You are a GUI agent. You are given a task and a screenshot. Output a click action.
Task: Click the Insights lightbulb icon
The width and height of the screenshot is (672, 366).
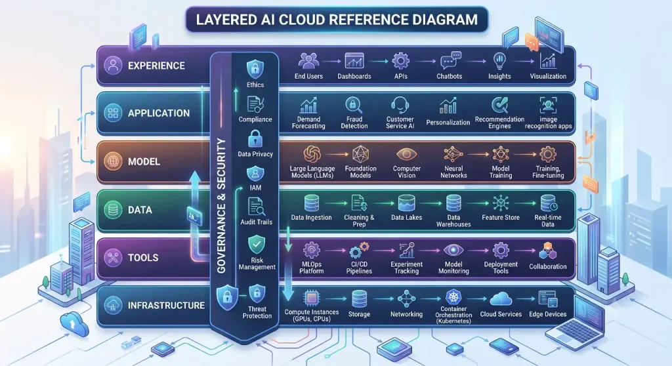(x=499, y=61)
